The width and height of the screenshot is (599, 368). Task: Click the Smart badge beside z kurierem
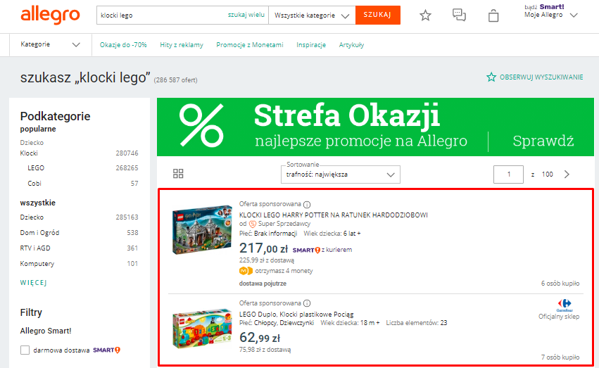point(306,250)
